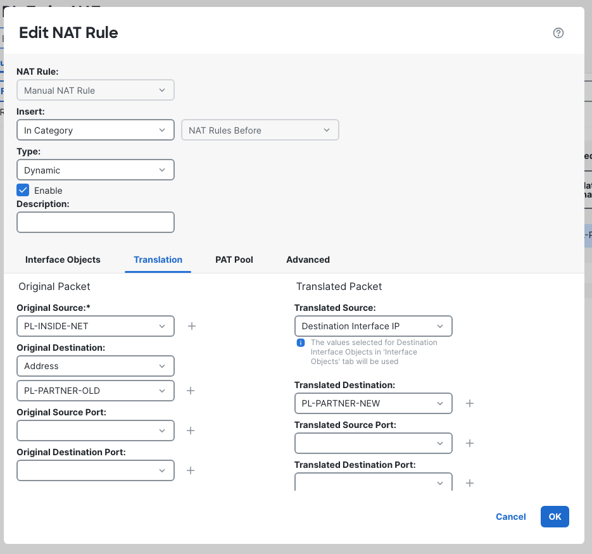Add Translated Destination Port with plus icon
This screenshot has height=554, width=592.
[x=470, y=483]
